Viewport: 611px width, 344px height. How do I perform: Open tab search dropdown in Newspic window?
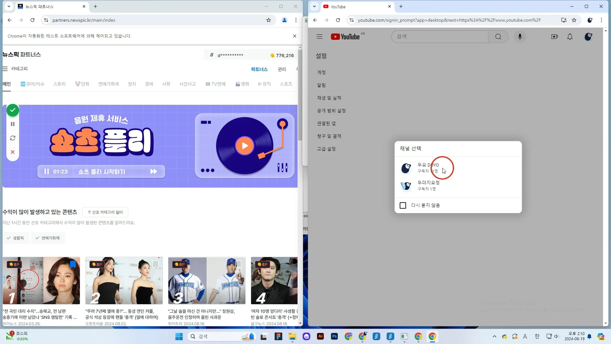pyautogui.click(x=9, y=6)
